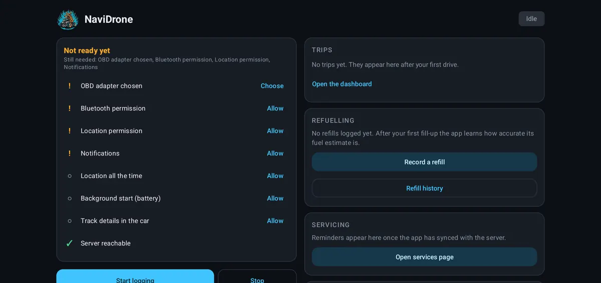Allow Track details in the car
601x283 pixels.
click(275, 221)
